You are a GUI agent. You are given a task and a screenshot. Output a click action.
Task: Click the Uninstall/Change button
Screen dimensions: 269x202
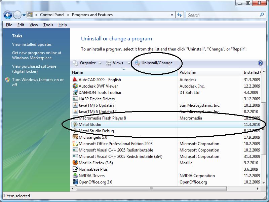[154, 63]
